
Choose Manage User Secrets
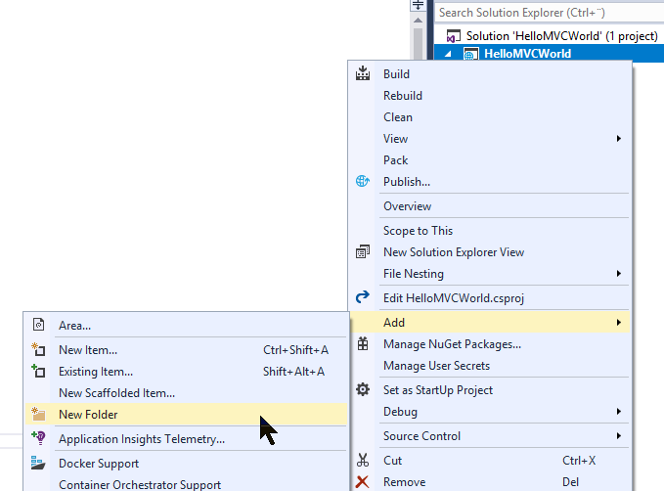(x=490, y=366)
